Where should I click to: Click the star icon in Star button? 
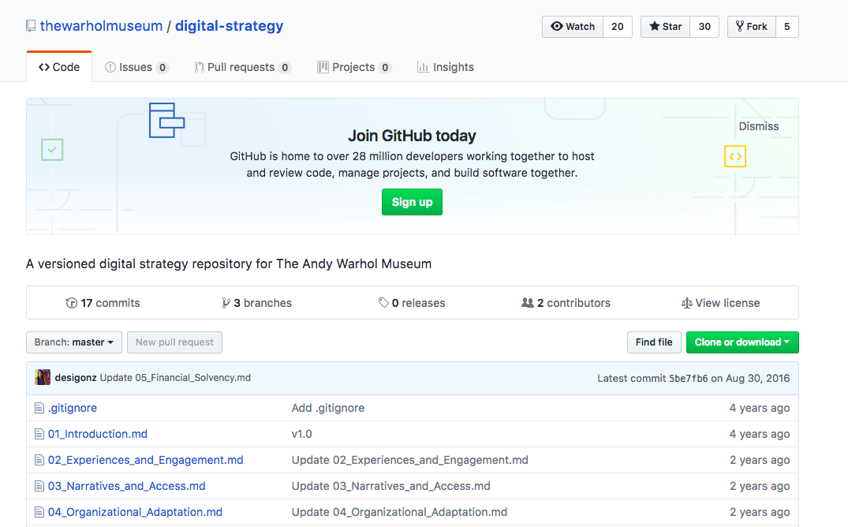click(x=655, y=26)
